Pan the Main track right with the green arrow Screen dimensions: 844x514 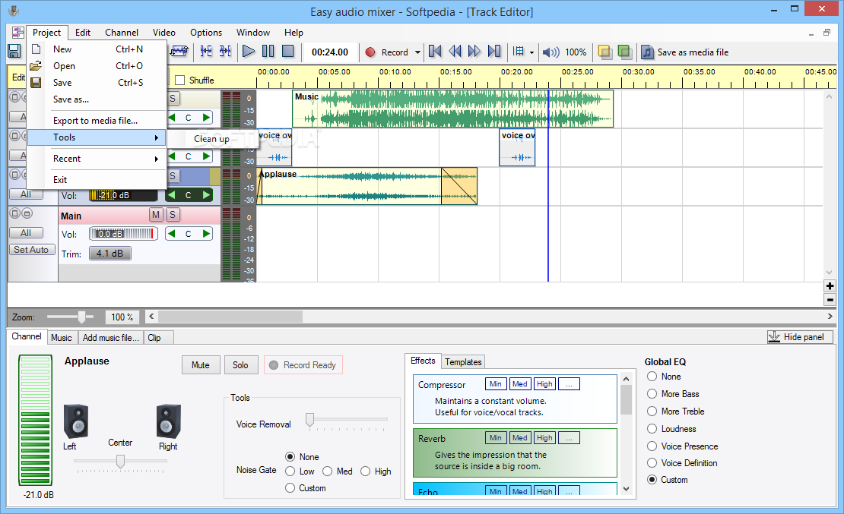(206, 233)
